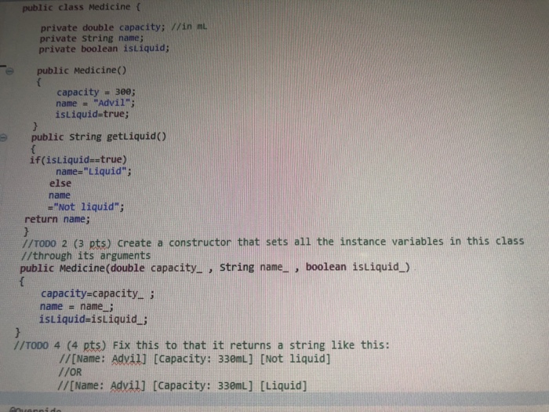Click the '[Not liquid]' example comment line
Screen dimensions: 549x412
pyautogui.click(x=195, y=359)
